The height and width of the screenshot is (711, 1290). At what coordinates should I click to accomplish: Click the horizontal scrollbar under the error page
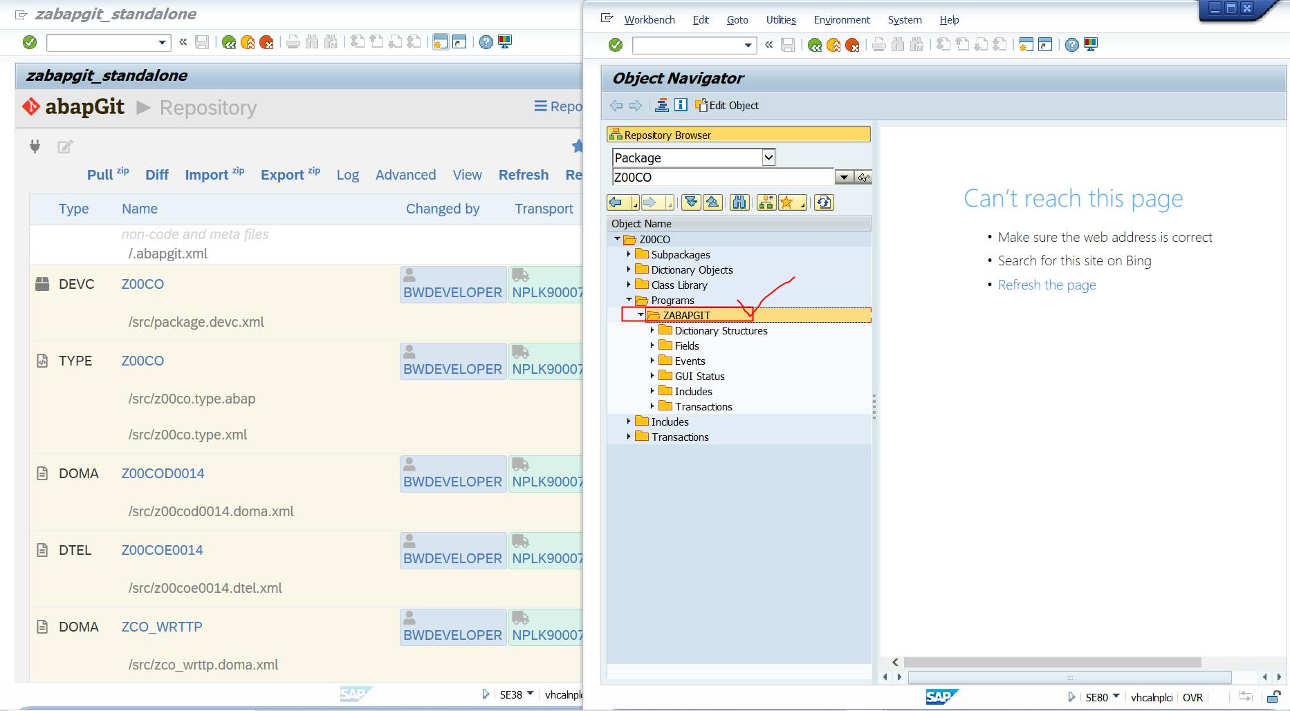[x=1051, y=662]
